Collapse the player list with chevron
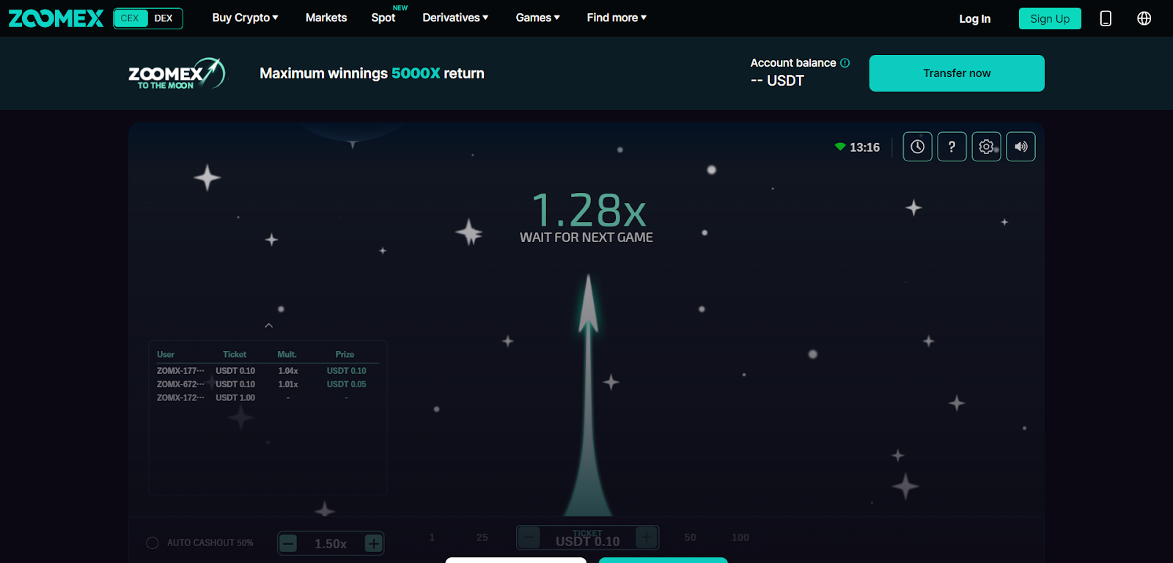 268,325
